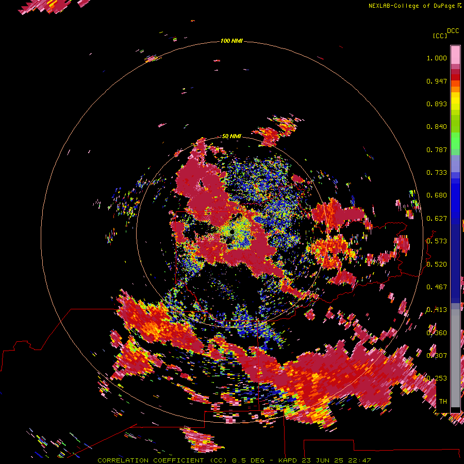Click the TH threshold label

pos(443,402)
